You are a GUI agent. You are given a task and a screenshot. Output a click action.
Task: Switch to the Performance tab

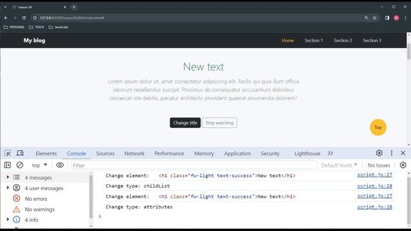coord(169,153)
